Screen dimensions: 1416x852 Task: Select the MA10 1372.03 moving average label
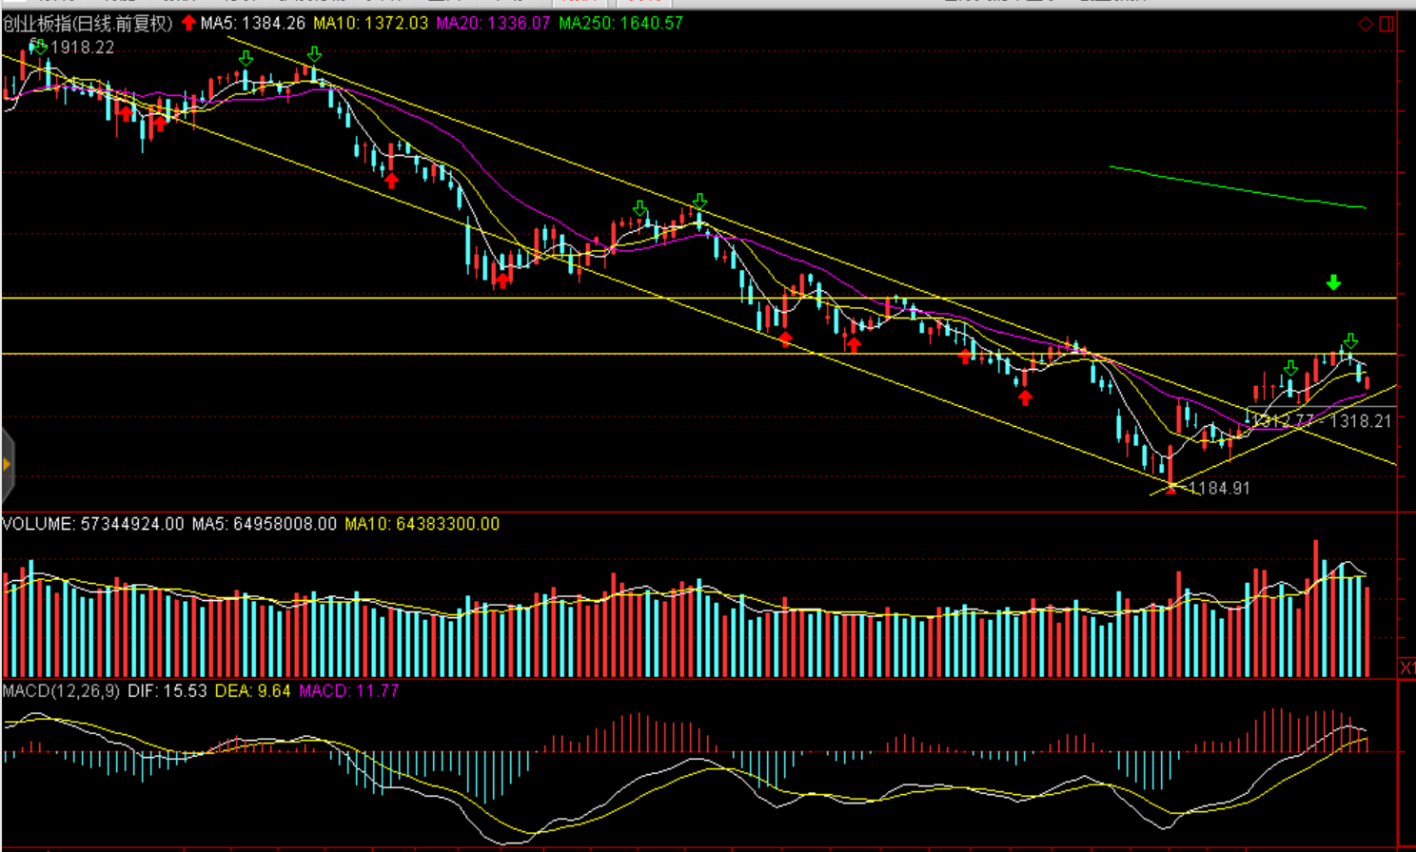(370, 23)
